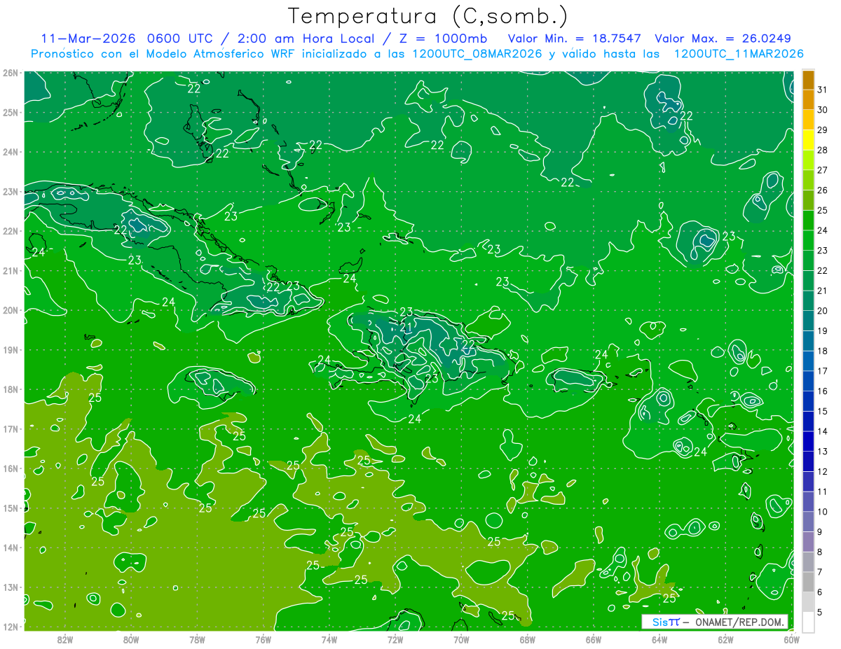Click the "14N" latitude axis label

click(x=11, y=547)
